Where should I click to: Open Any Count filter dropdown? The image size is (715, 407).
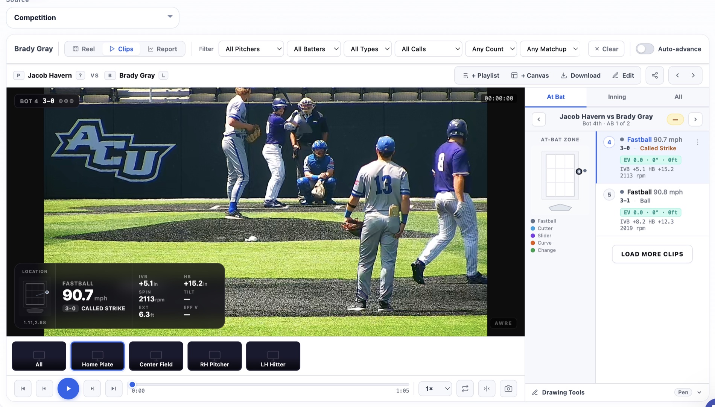pos(491,49)
